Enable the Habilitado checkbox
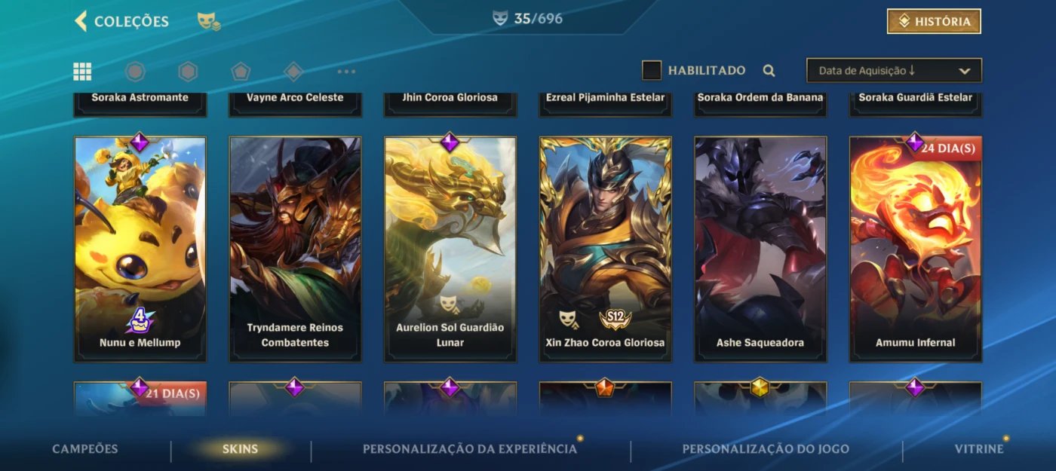 [x=652, y=70]
